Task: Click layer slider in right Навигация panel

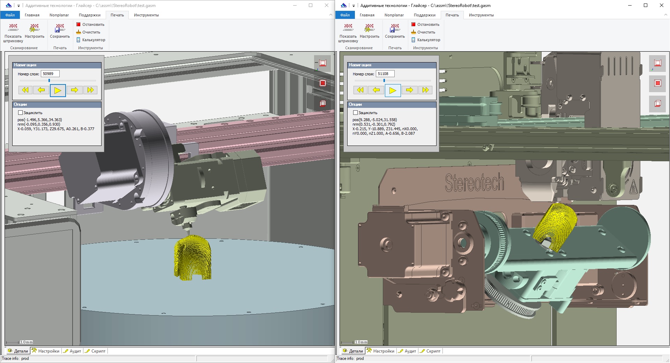Action: pyautogui.click(x=384, y=81)
